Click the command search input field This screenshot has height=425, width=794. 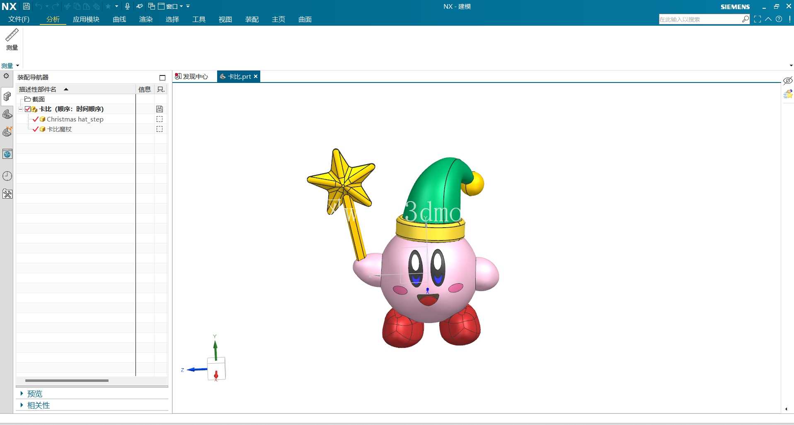pos(700,19)
